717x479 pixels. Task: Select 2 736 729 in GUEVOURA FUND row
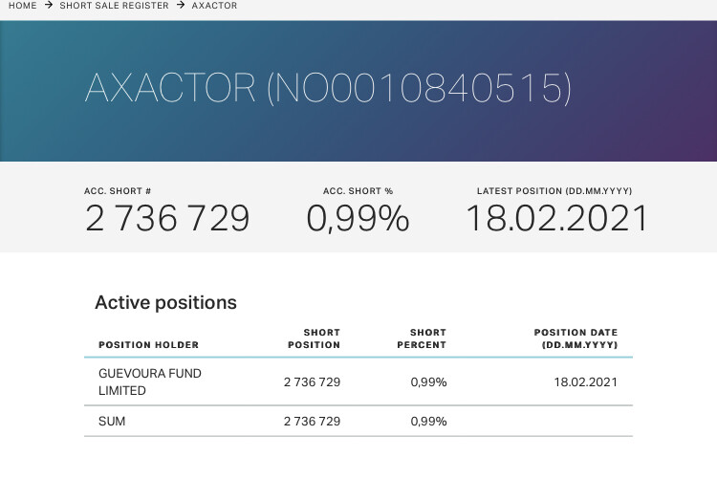[312, 382]
